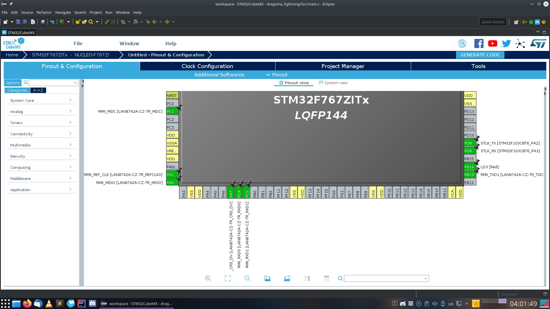Go to Home breadcrumb
This screenshot has width=550, height=309.
pos(12,55)
